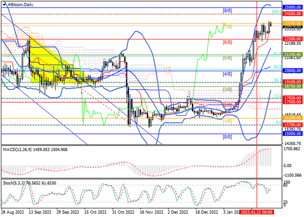The height and width of the screenshot is (217, 304).
Task: Open the chart dropdown triangle beside #Bitcoin,Daily
Action: [x=4, y=4]
